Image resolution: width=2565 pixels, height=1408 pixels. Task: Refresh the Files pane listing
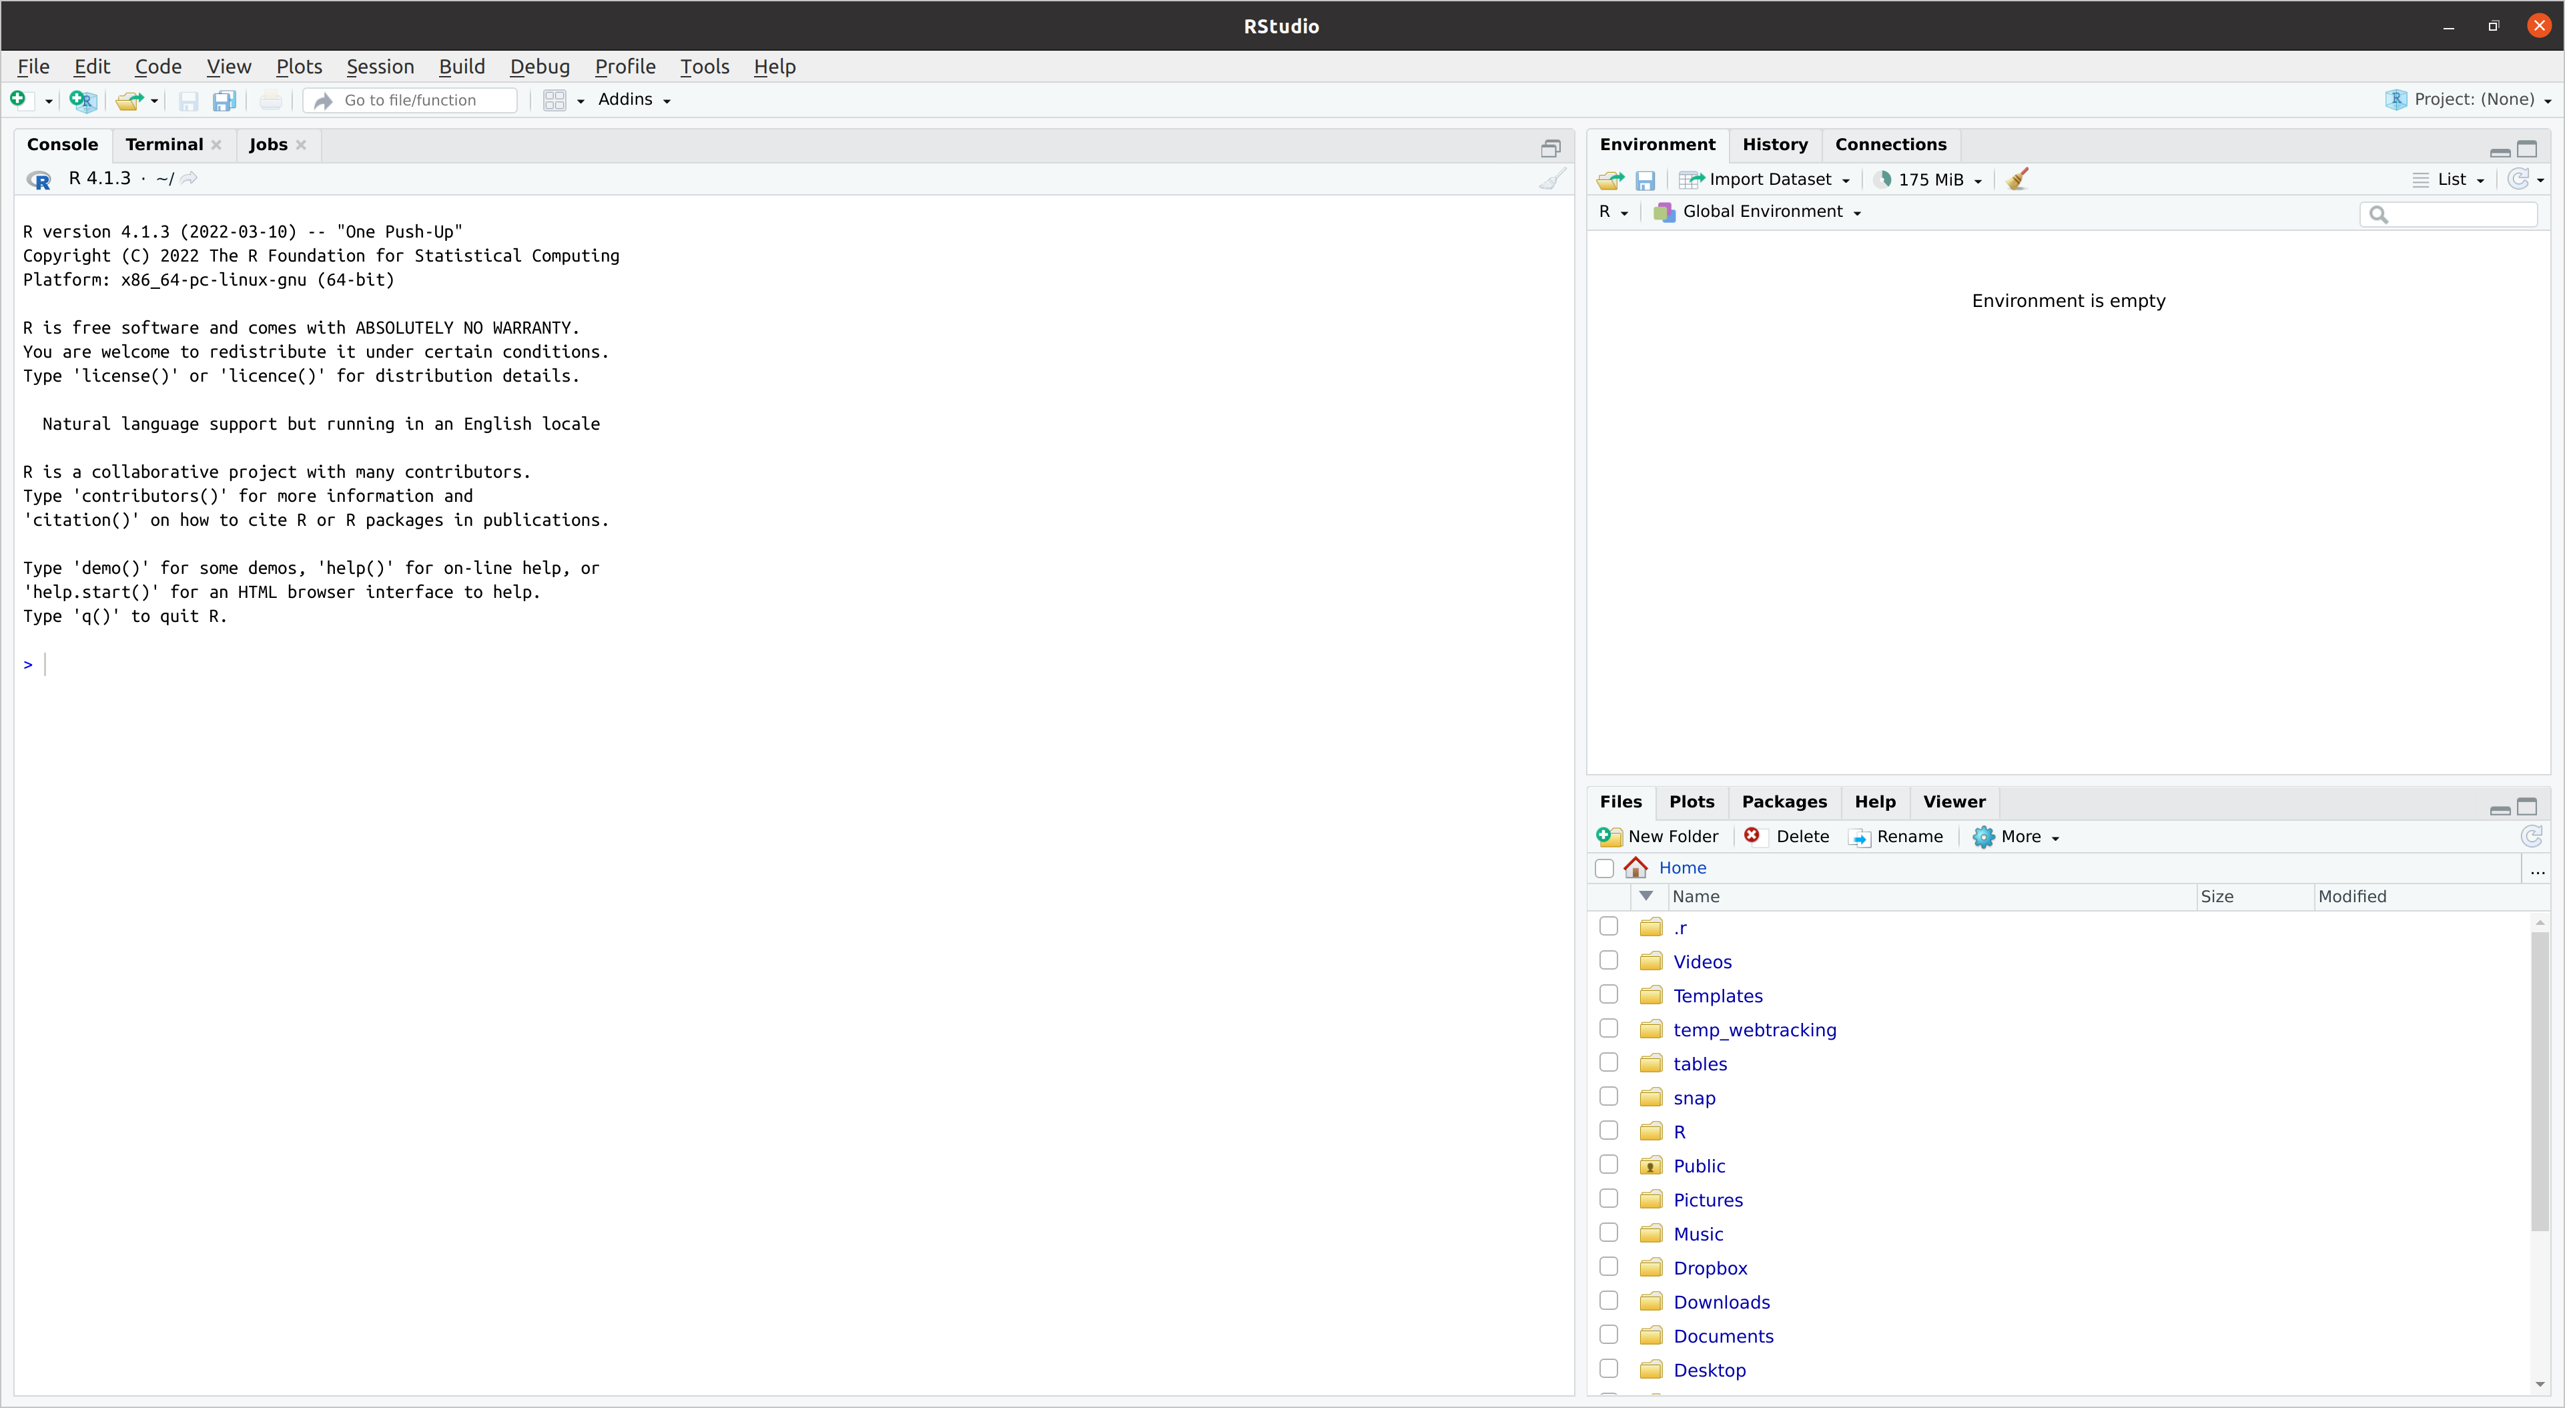[2531, 836]
